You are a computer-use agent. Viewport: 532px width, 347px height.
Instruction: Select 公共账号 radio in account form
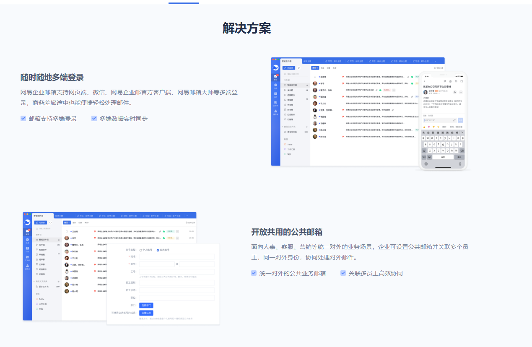pyautogui.click(x=158, y=250)
